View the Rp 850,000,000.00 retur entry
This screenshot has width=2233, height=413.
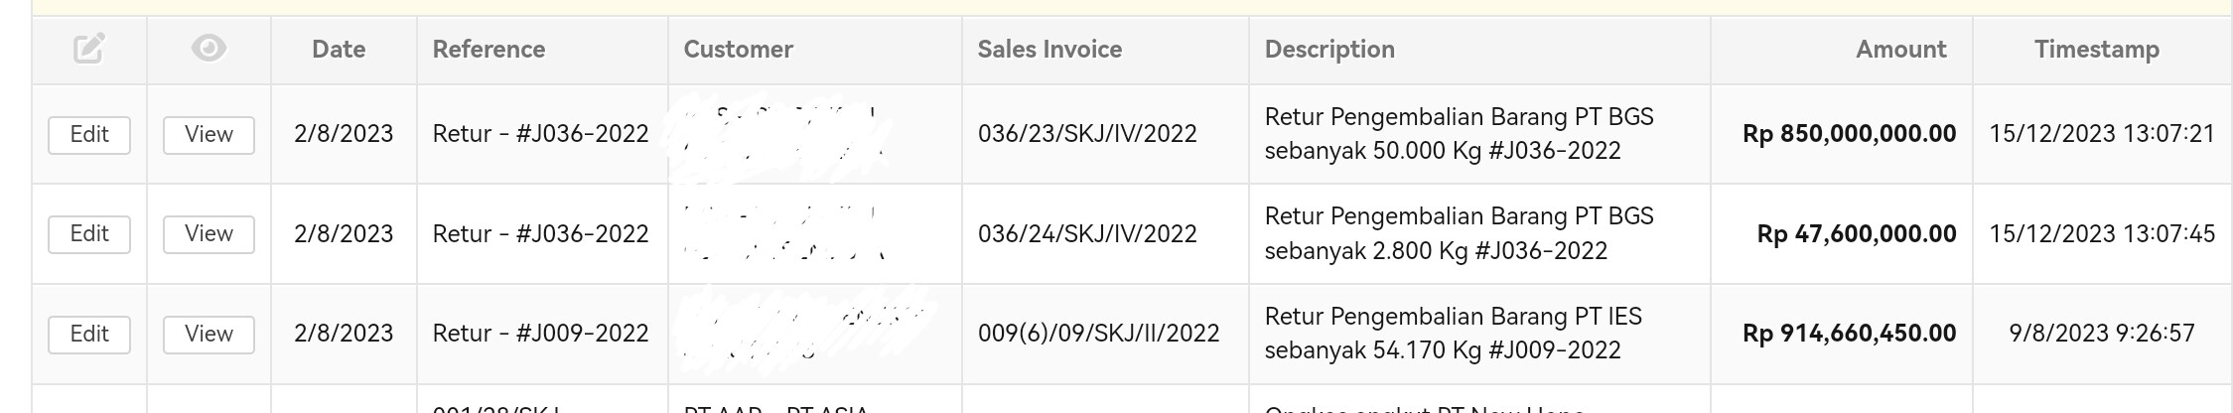(209, 135)
